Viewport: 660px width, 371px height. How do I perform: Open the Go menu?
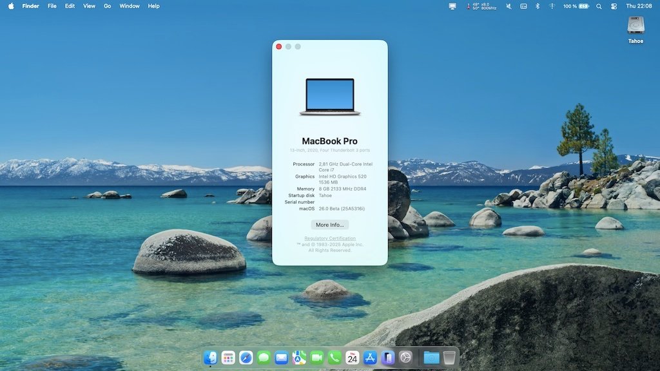[108, 6]
